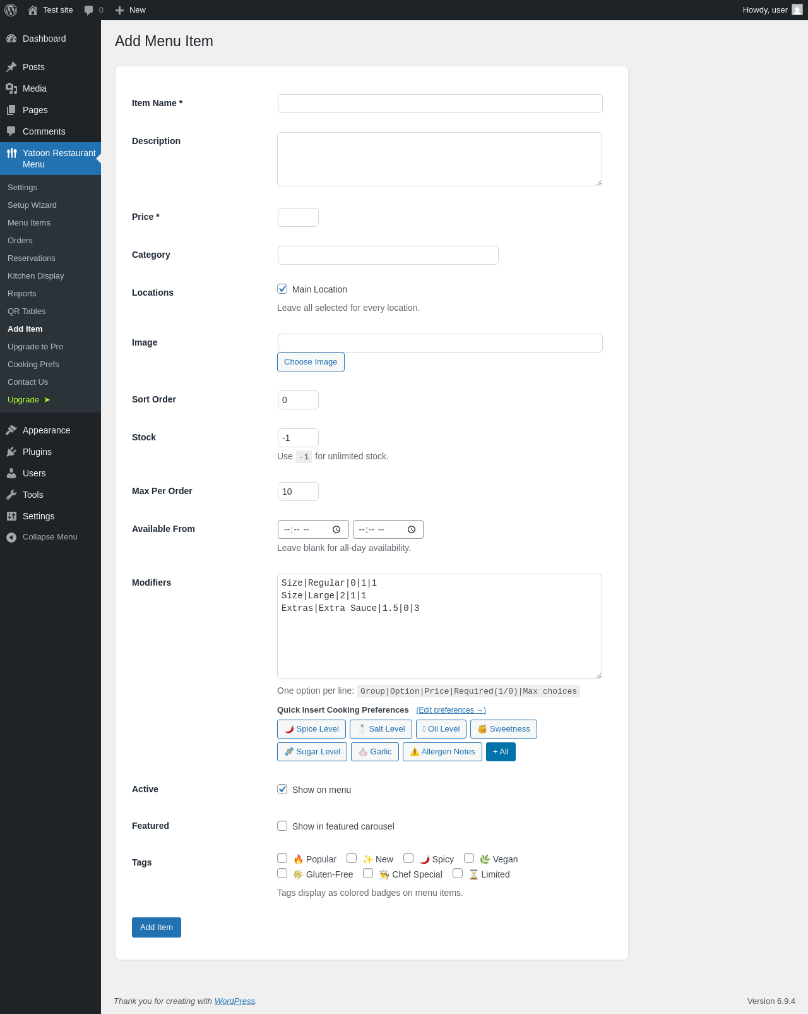Click the WordPress logo icon

coord(11,10)
